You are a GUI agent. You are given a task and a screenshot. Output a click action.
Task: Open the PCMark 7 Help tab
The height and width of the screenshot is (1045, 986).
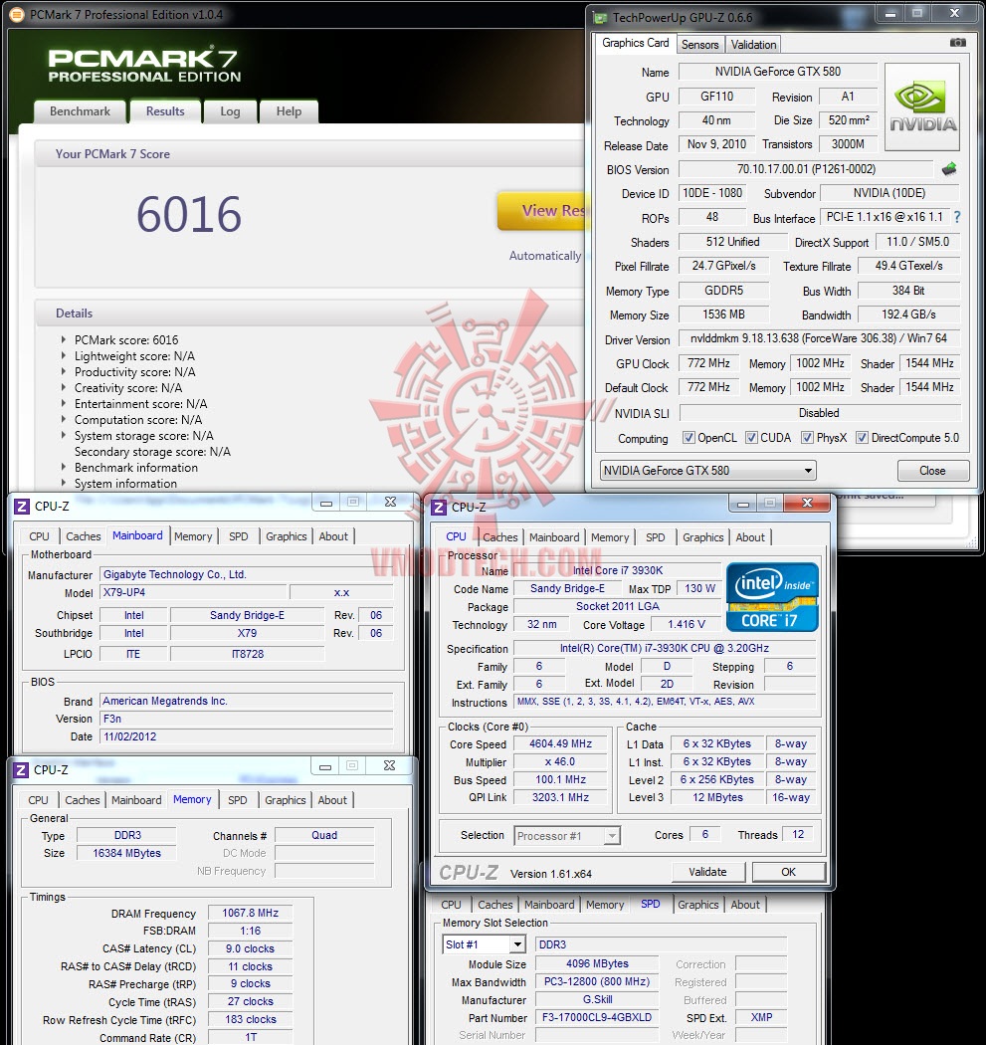[x=289, y=111]
